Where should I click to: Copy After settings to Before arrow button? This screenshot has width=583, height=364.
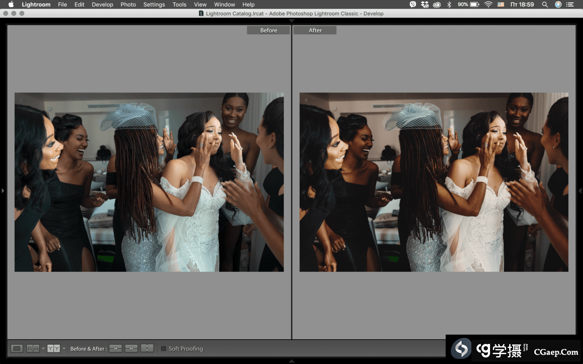point(131,349)
